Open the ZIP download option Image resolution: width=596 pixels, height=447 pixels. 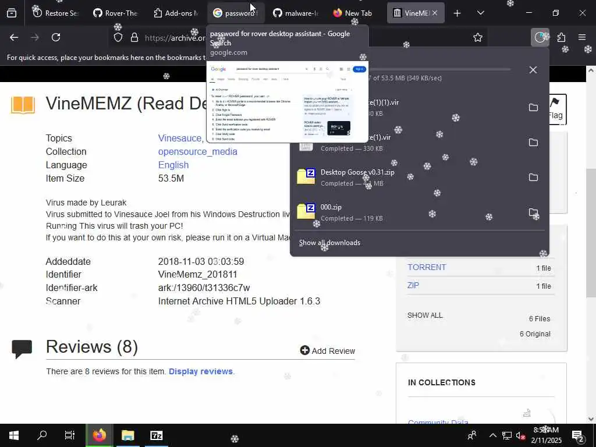[x=413, y=285]
